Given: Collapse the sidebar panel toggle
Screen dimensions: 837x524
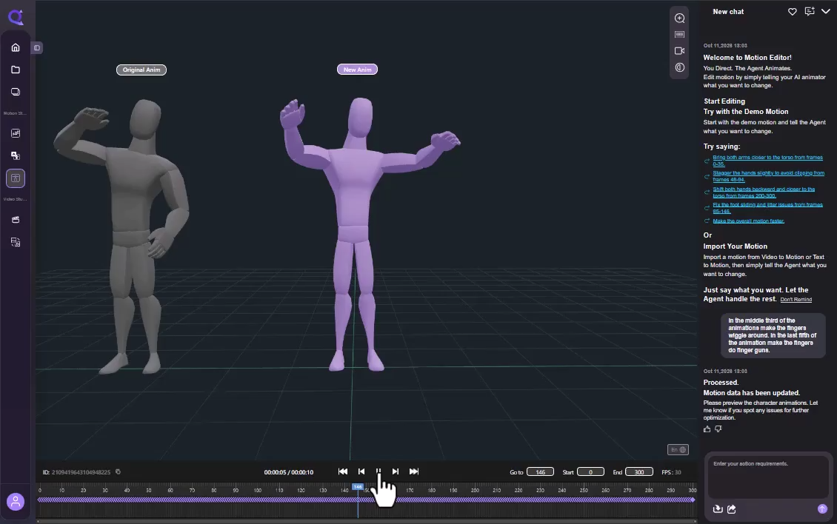Looking at the screenshot, I should pyautogui.click(x=37, y=48).
